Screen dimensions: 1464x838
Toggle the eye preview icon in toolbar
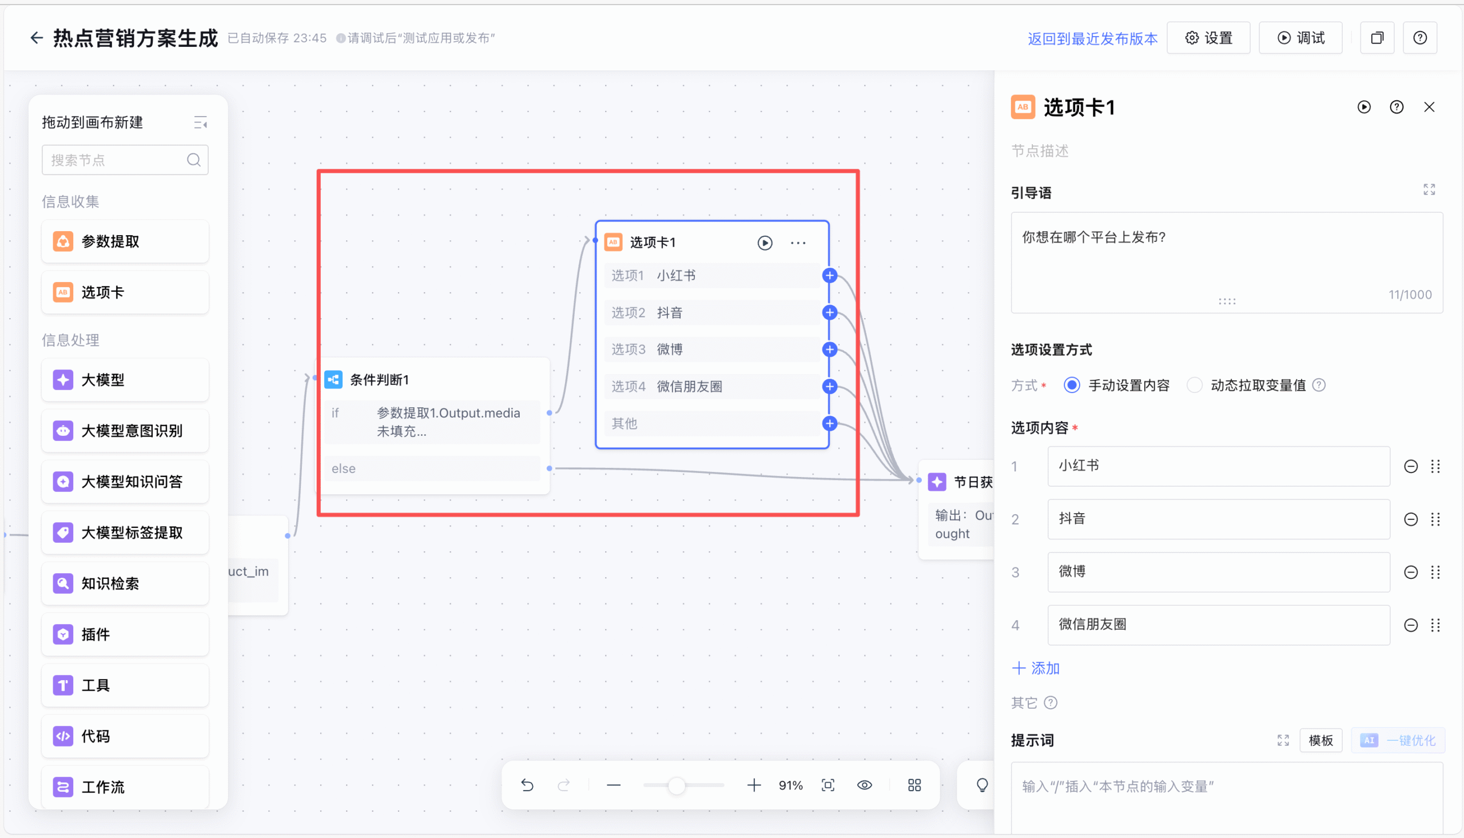point(864,785)
